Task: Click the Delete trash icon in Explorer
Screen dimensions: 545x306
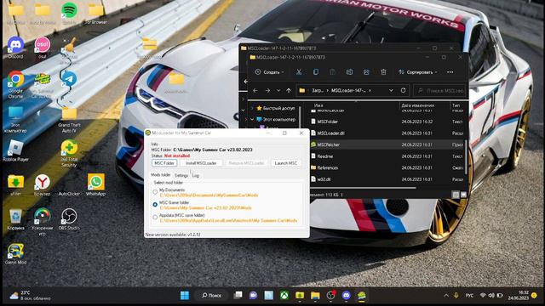Action: [x=383, y=71]
